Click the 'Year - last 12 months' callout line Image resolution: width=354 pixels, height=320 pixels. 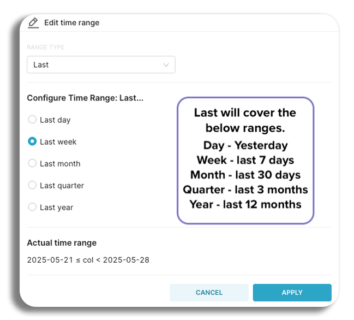245,205
